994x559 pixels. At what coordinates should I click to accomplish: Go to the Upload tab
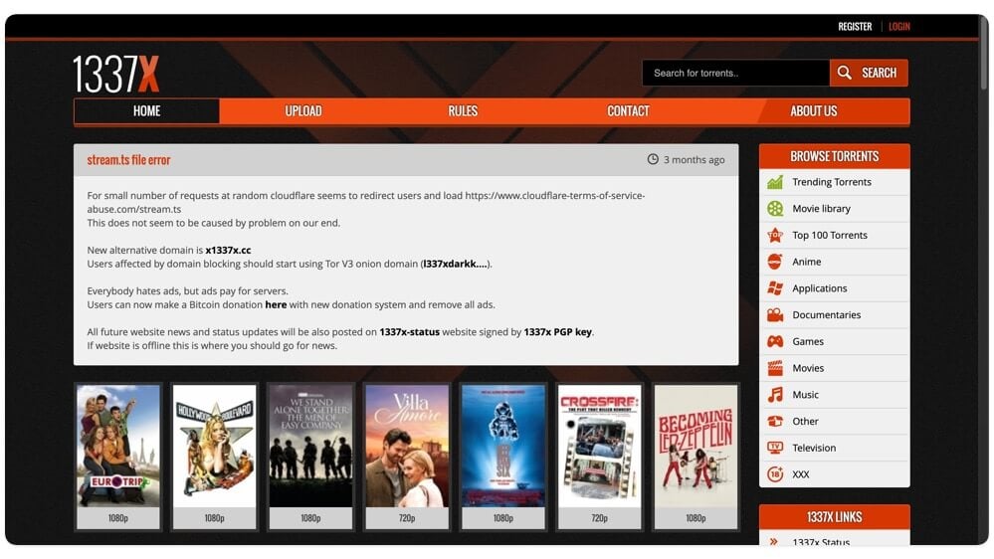tap(303, 111)
